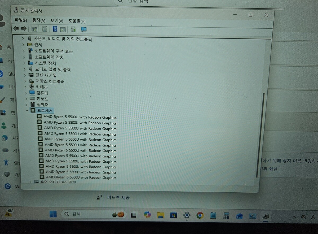Click the Back arrow in Device Manager toolbar
318x234 pixels.
coord(16,28)
